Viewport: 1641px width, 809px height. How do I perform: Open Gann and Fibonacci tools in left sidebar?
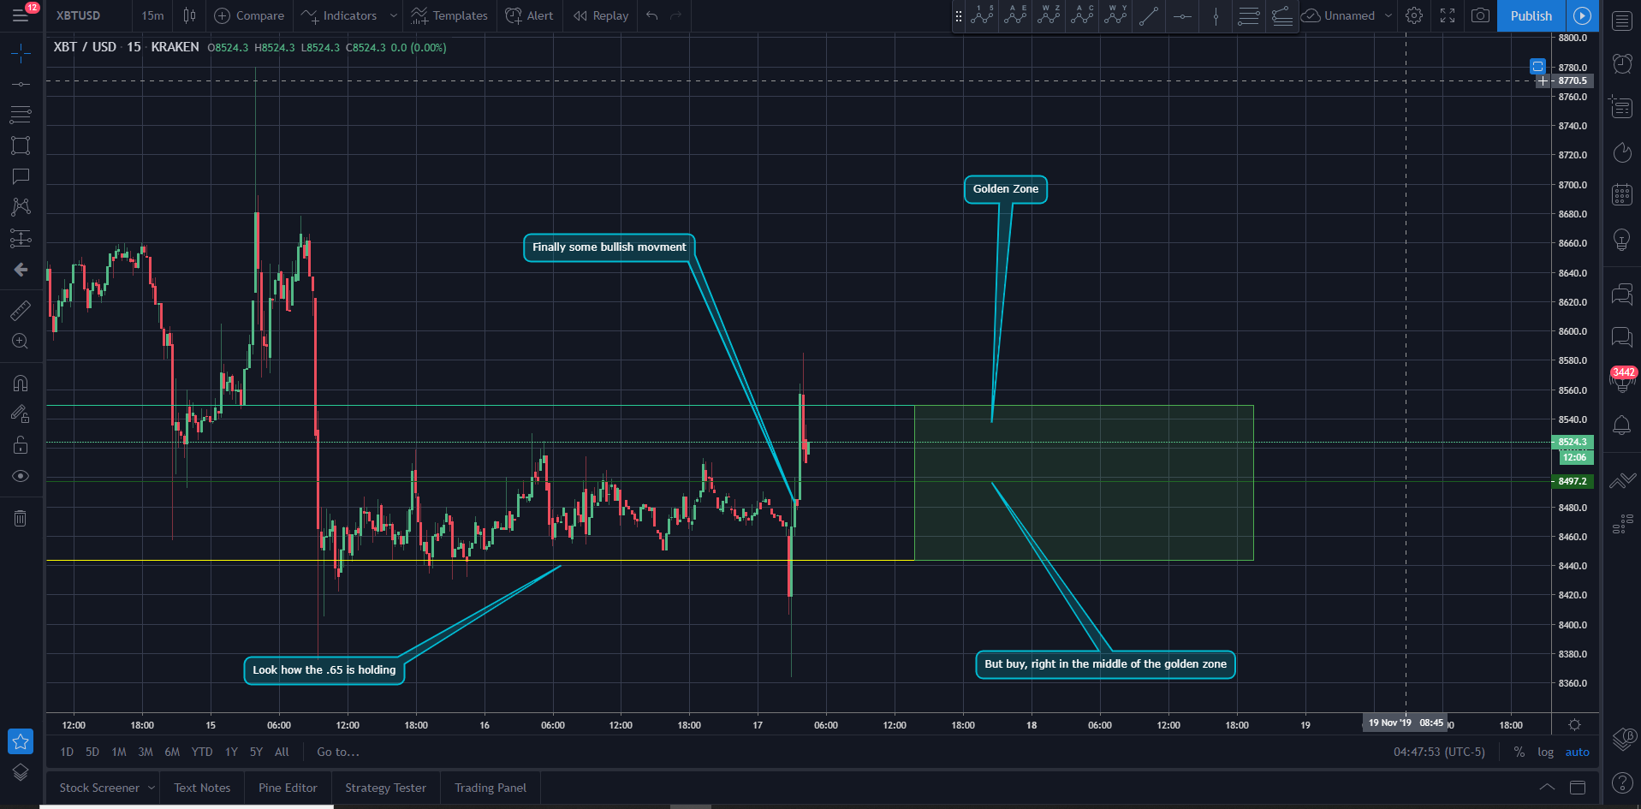(21, 115)
